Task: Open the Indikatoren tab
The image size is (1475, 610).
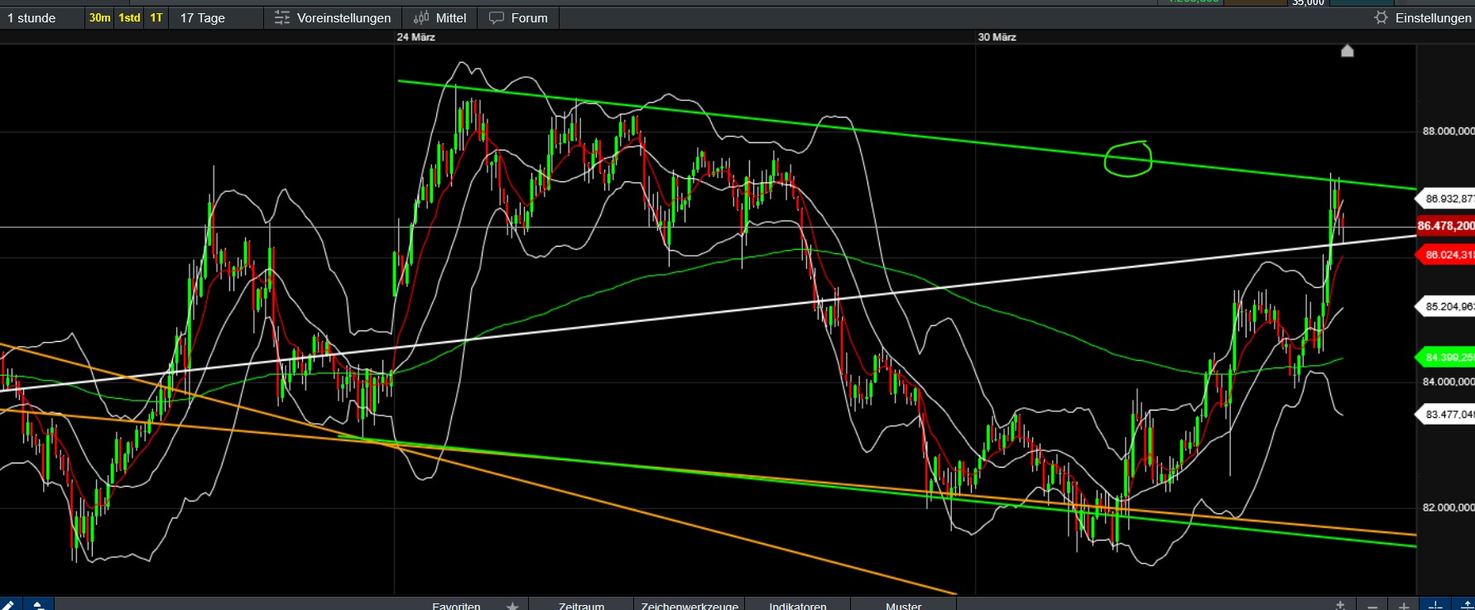Action: click(798, 605)
